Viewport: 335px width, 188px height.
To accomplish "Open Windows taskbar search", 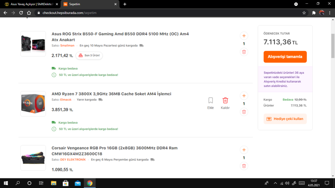I will [18, 183].
